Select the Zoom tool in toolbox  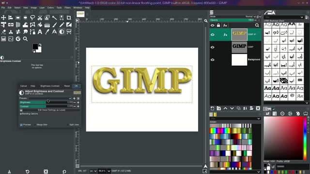25,39
